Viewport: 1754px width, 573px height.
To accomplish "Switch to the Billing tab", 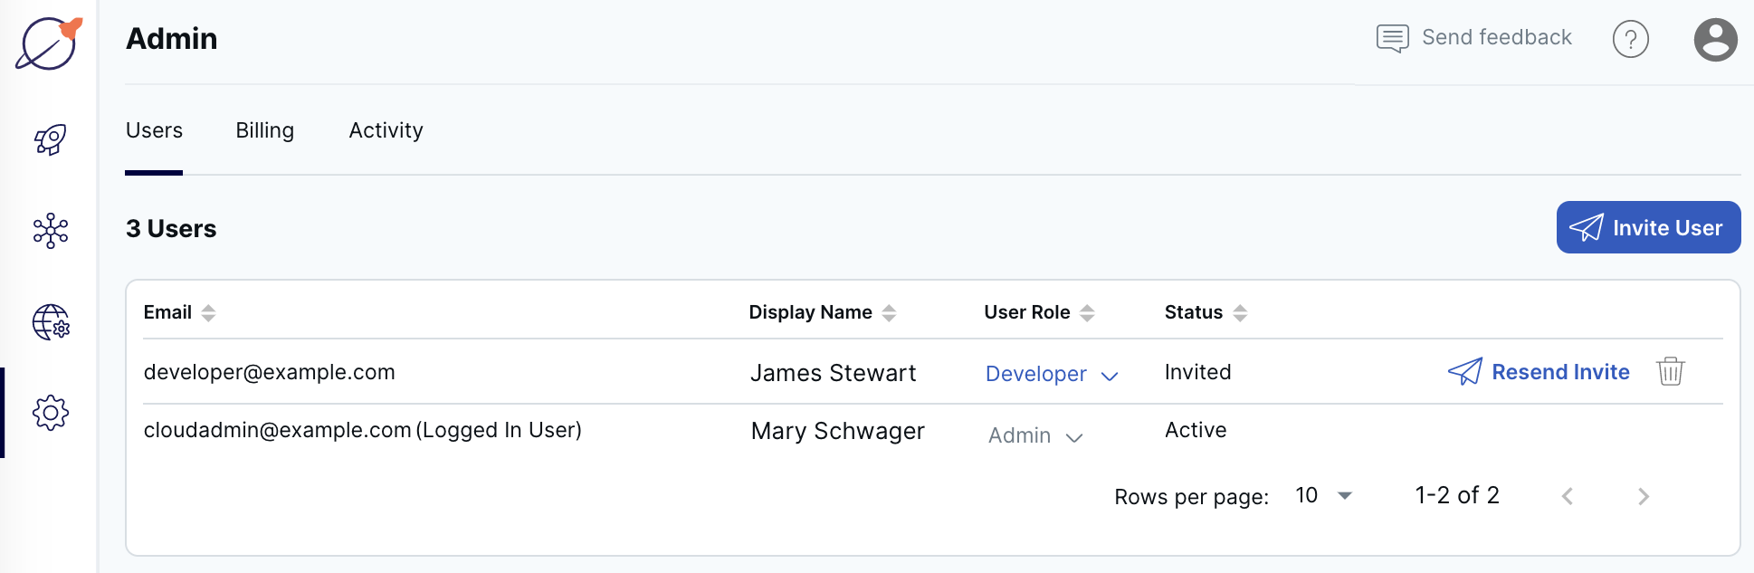I will [x=264, y=130].
